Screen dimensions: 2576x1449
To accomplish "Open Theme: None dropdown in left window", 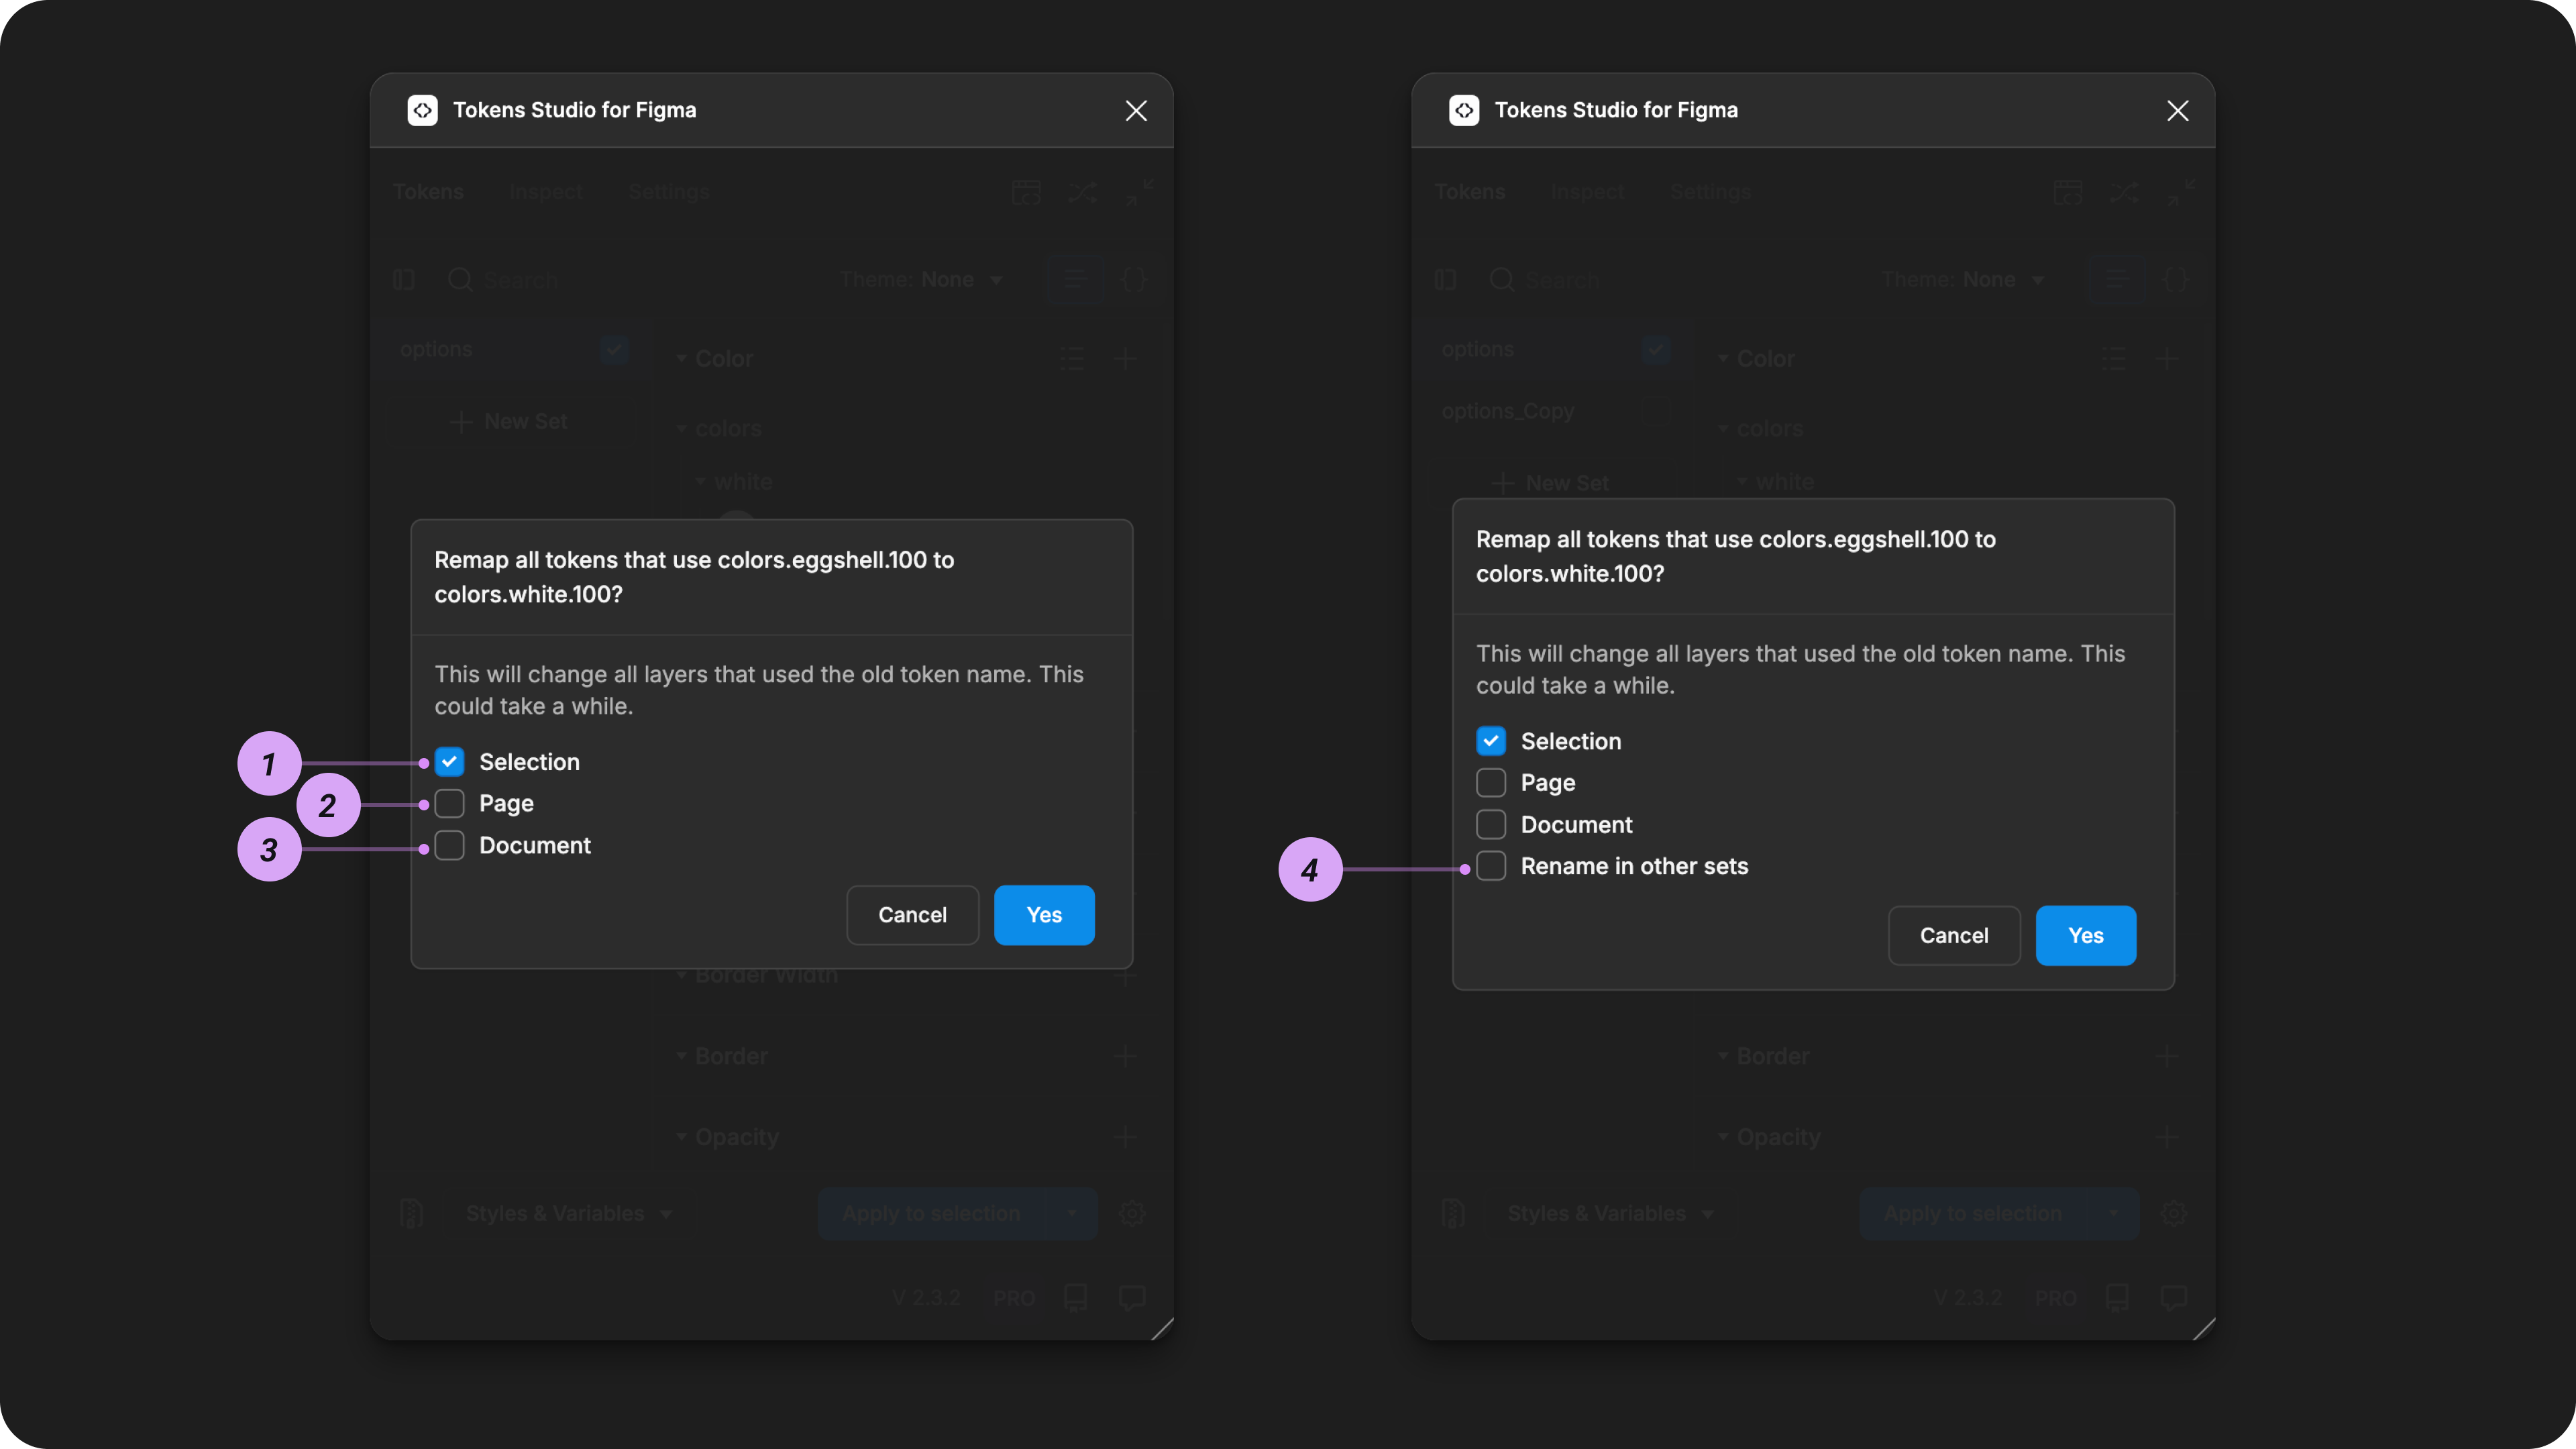I will pyautogui.click(x=921, y=280).
